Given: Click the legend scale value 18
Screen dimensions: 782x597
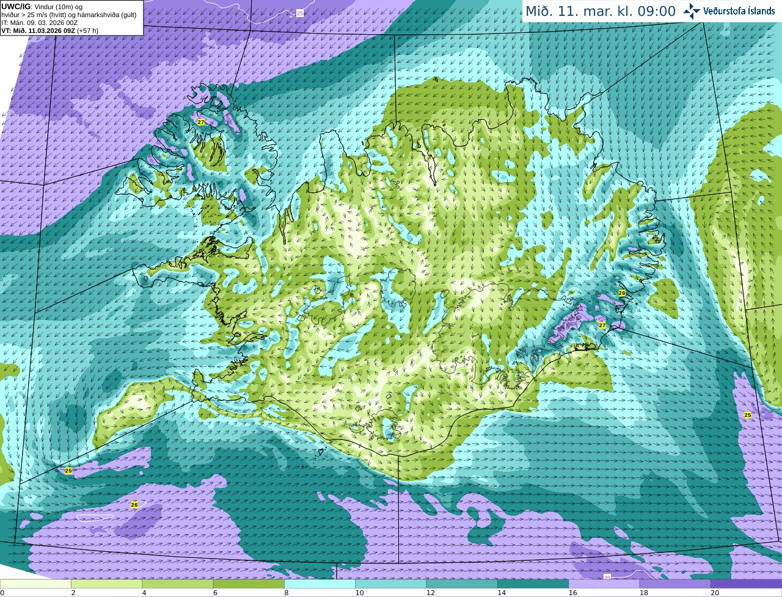Looking at the screenshot, I should (643, 593).
